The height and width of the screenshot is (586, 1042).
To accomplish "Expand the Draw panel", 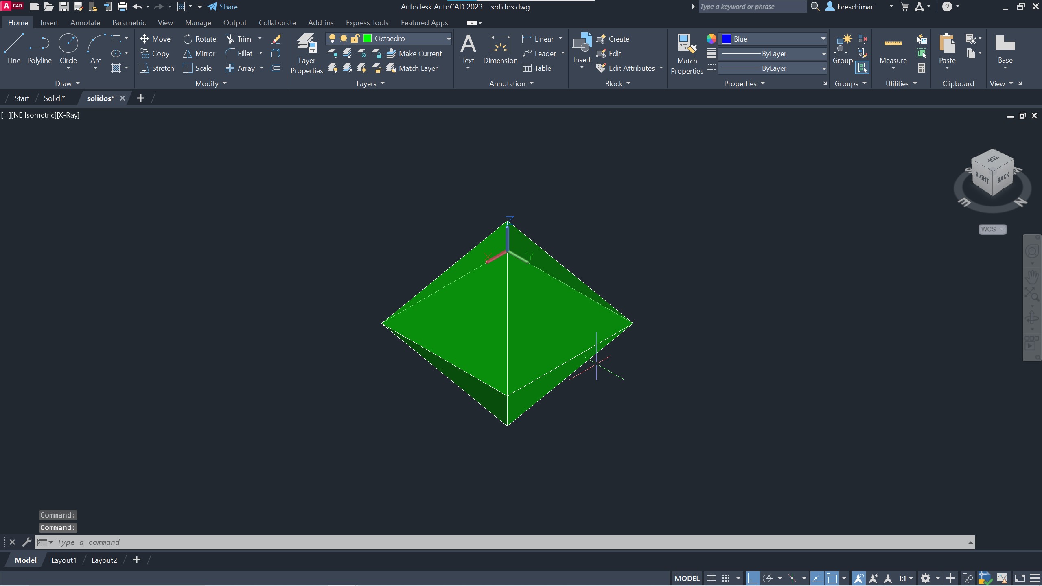I will click(x=68, y=83).
